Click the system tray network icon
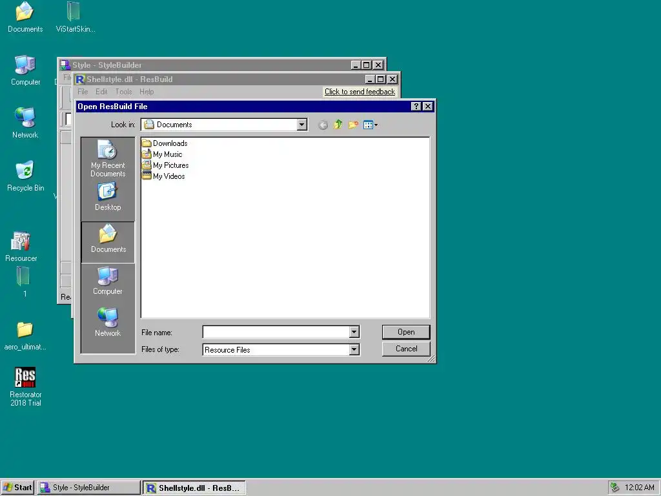Screen dimensions: 661x496 [x=615, y=488]
